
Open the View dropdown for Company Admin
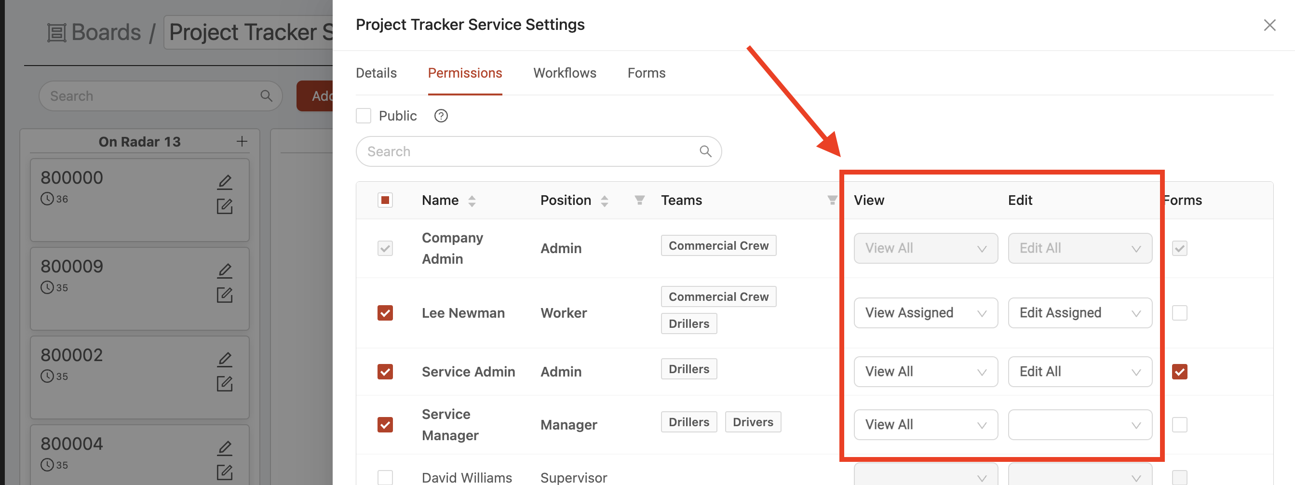[x=926, y=248]
